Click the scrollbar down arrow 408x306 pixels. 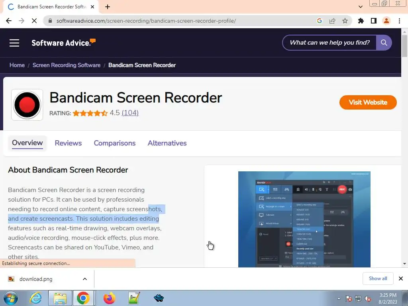[404, 264]
